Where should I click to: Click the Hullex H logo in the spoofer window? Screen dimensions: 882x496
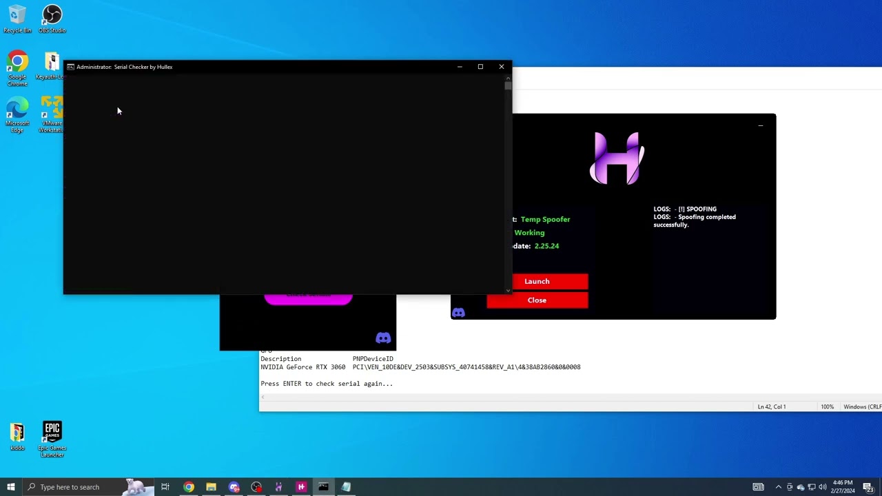[x=617, y=158]
